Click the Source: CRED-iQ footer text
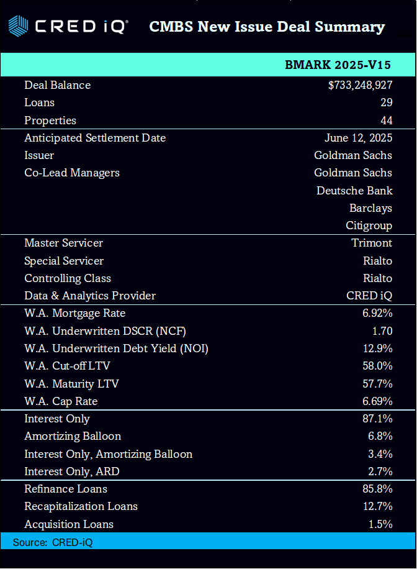The width and height of the screenshot is (417, 569). [53, 542]
